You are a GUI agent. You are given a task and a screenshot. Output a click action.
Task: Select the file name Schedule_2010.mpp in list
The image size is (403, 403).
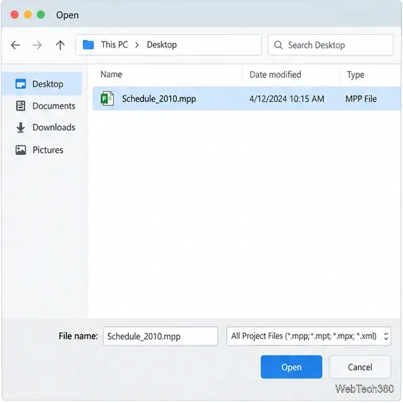click(x=159, y=99)
